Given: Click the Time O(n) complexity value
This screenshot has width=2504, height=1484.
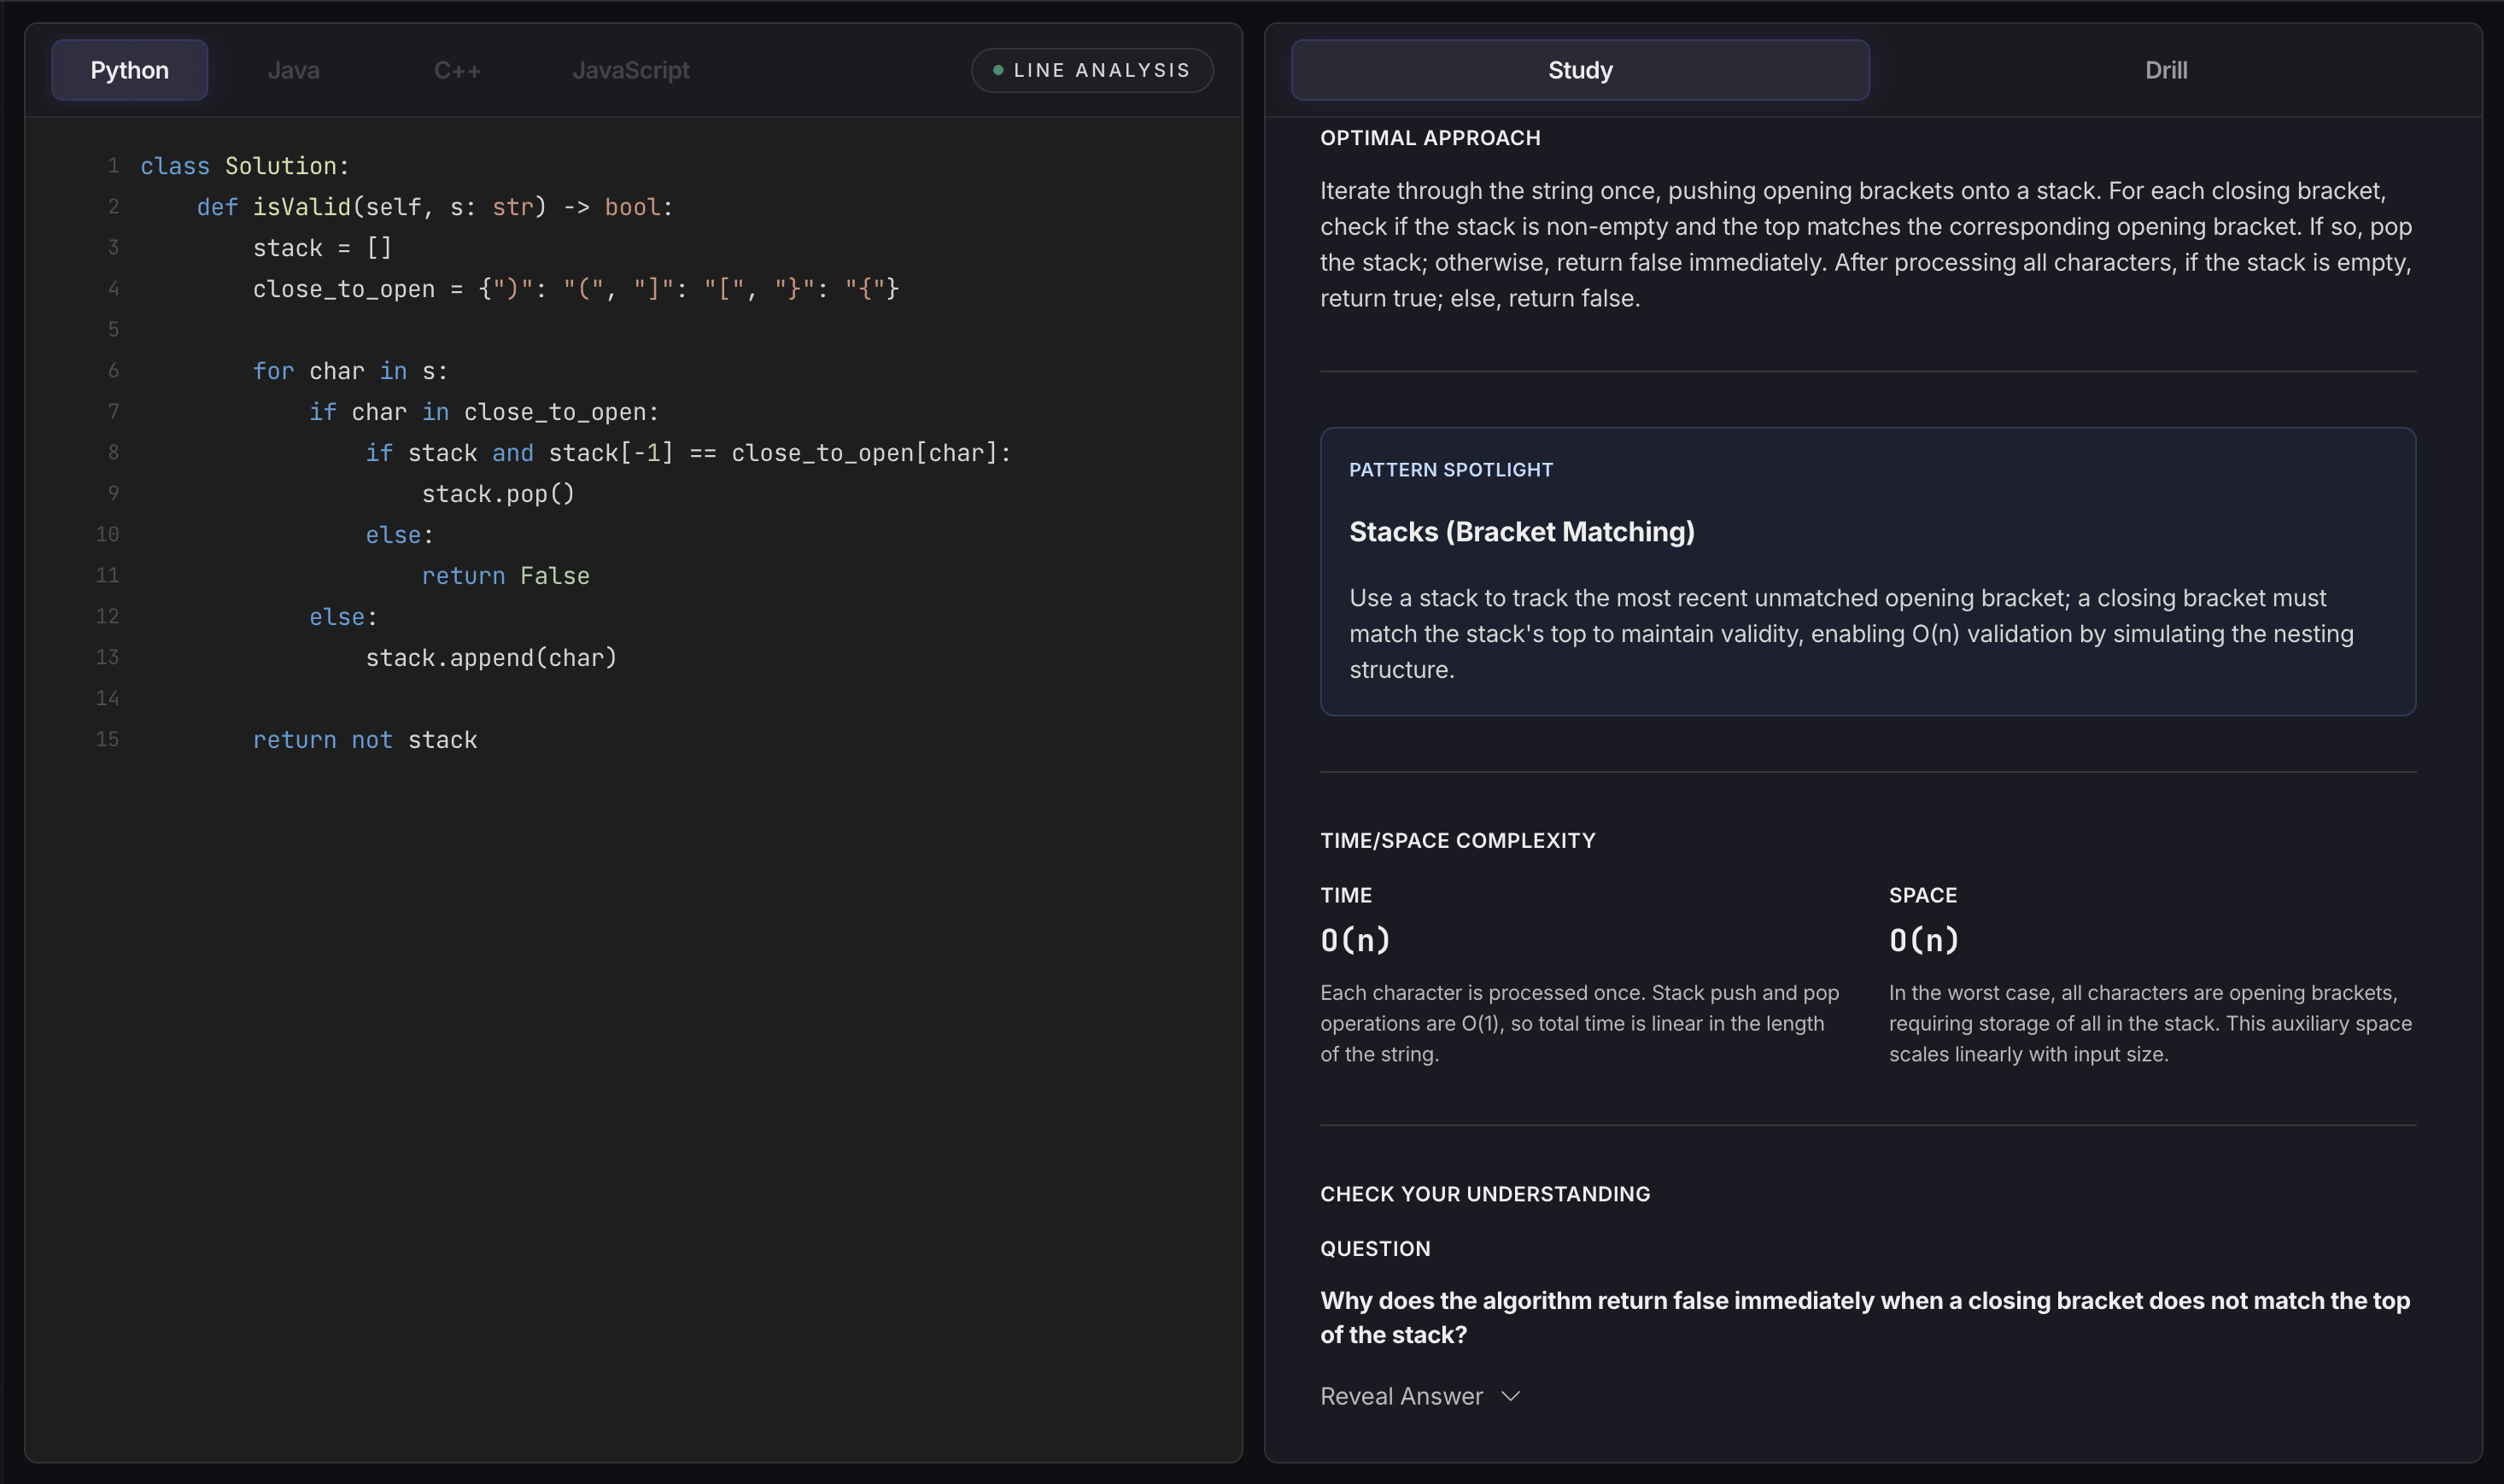Looking at the screenshot, I should click(1355, 940).
